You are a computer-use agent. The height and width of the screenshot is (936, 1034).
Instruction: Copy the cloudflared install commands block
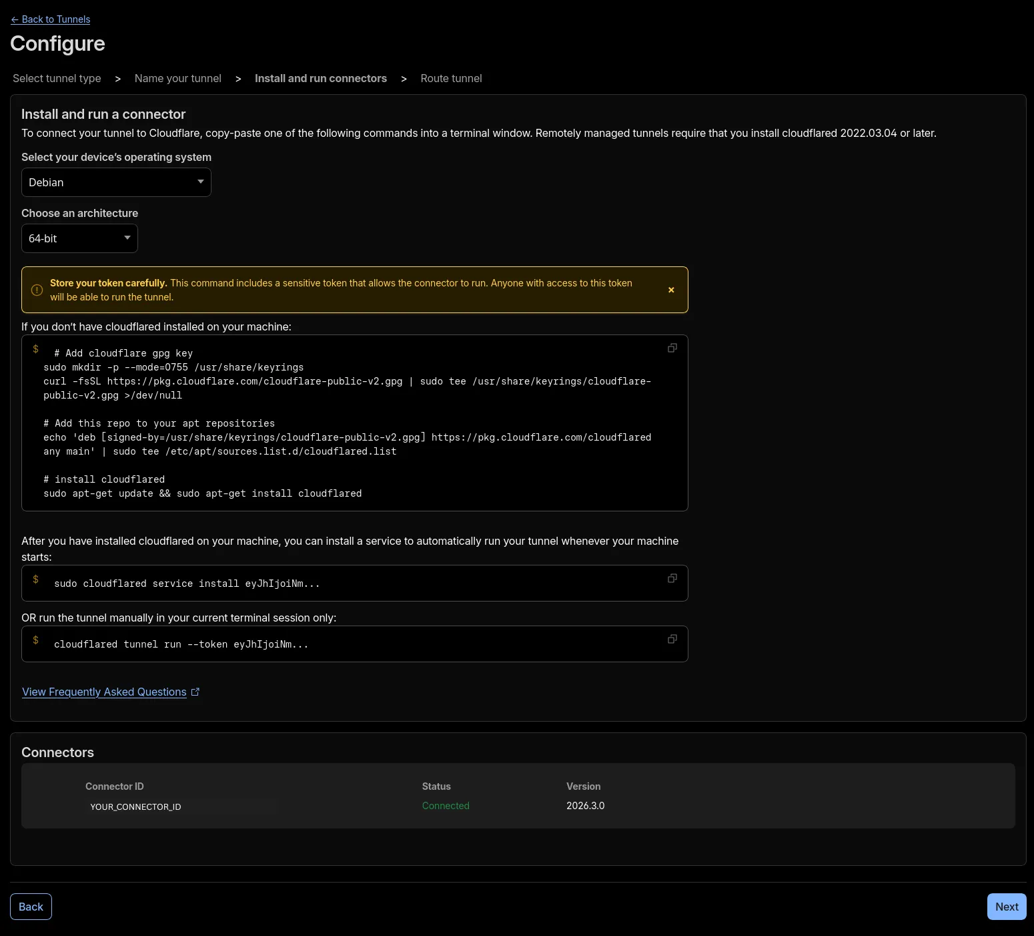672,348
